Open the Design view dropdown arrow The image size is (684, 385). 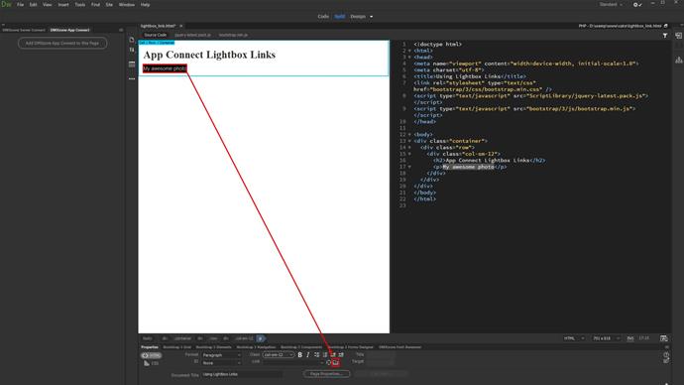click(371, 17)
